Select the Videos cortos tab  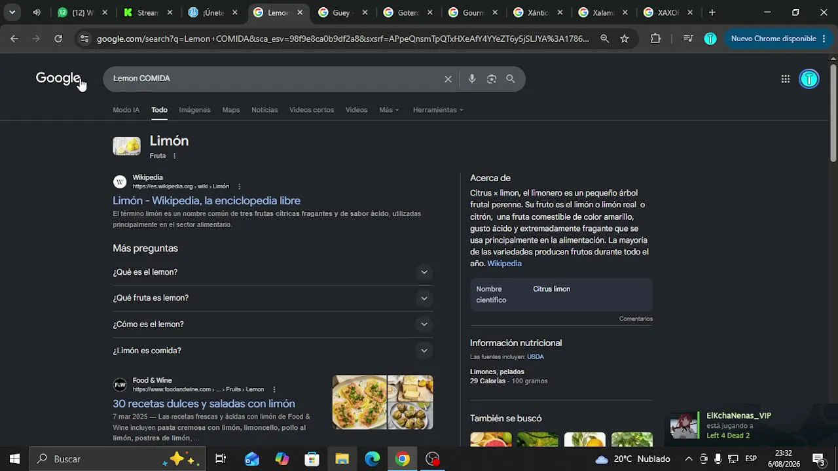[312, 110]
